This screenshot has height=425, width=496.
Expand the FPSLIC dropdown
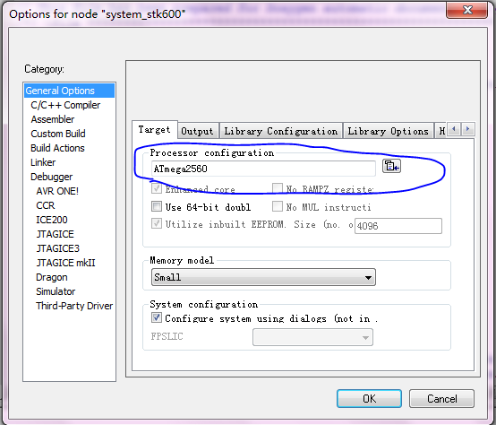click(x=312, y=337)
